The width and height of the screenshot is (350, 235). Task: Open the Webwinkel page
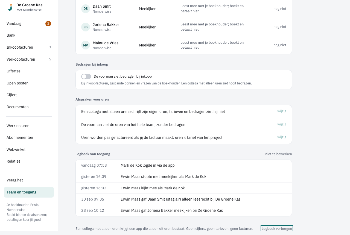[x=29, y=149]
